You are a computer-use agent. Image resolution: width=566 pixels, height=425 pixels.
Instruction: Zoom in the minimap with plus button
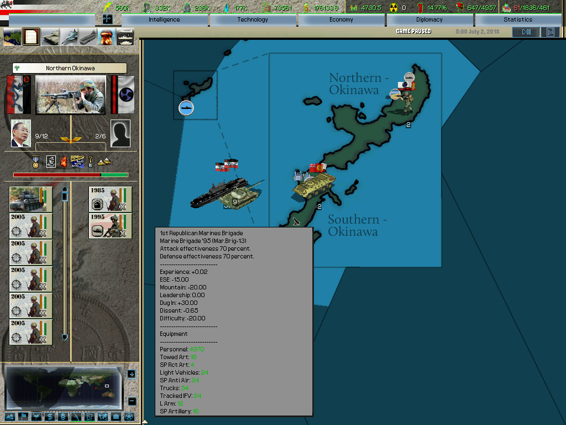click(x=132, y=375)
